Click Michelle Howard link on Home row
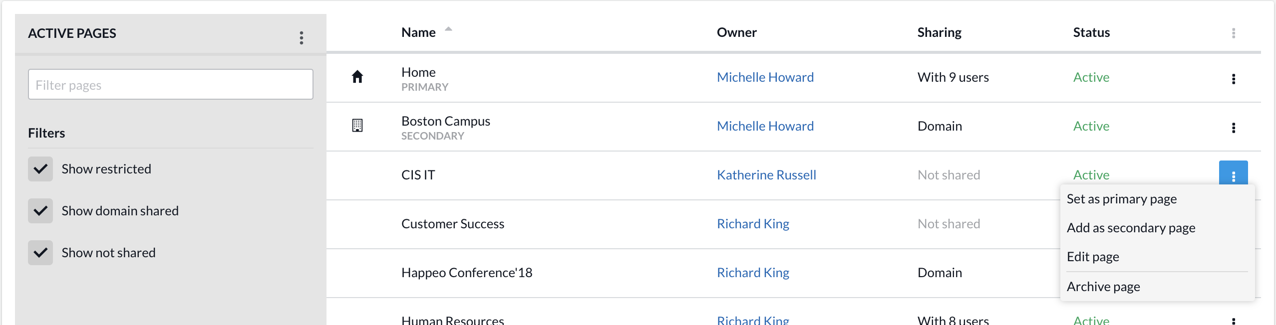 (x=765, y=77)
